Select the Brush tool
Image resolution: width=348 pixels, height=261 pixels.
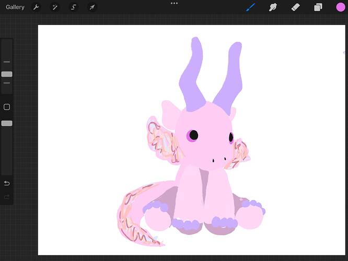click(x=251, y=7)
